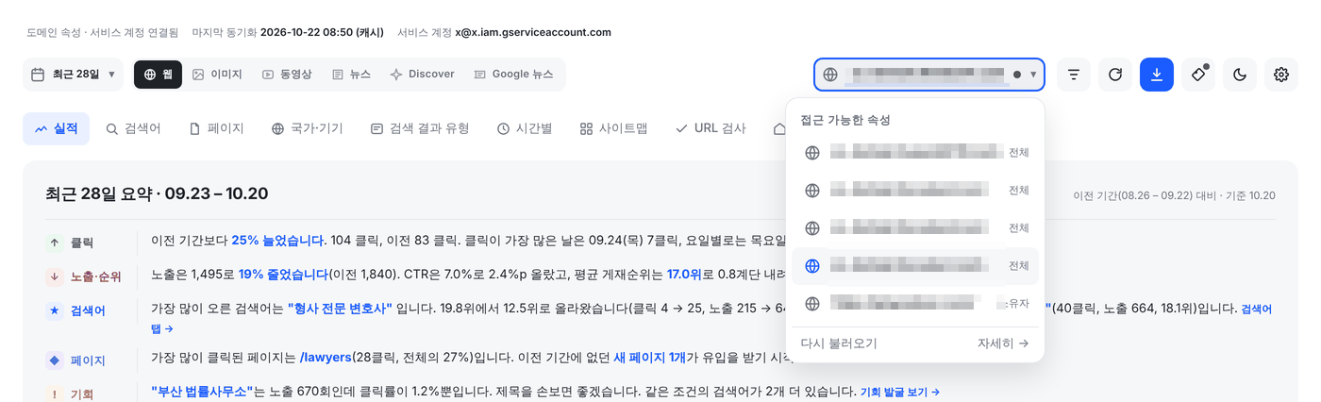1321x402 pixels.
Task: Open the 25% 늘었습니다 clicks link
Action: [x=278, y=242]
